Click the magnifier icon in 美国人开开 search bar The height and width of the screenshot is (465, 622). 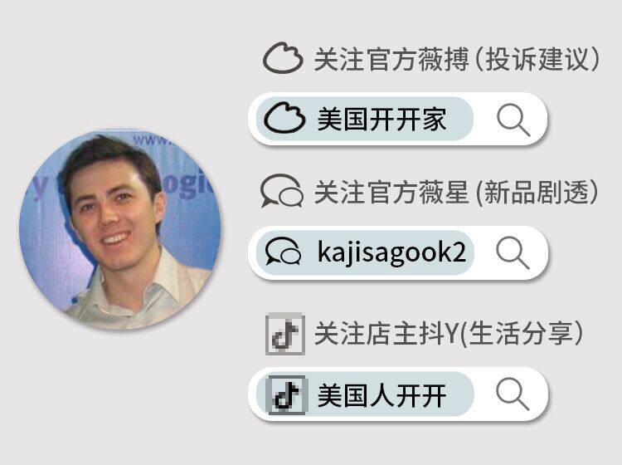point(513,394)
